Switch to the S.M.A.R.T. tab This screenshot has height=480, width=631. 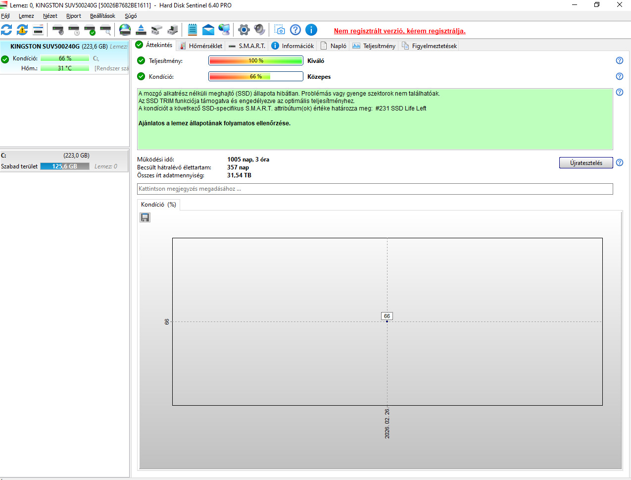247,46
